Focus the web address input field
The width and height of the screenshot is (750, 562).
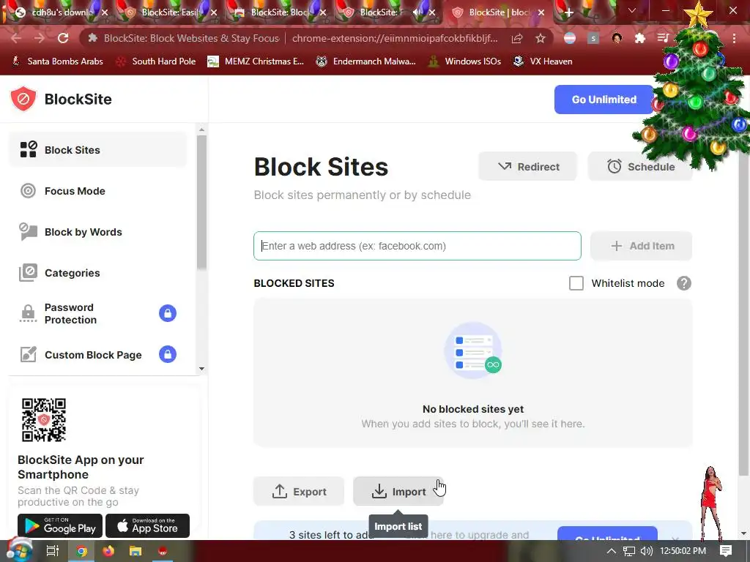(417, 246)
